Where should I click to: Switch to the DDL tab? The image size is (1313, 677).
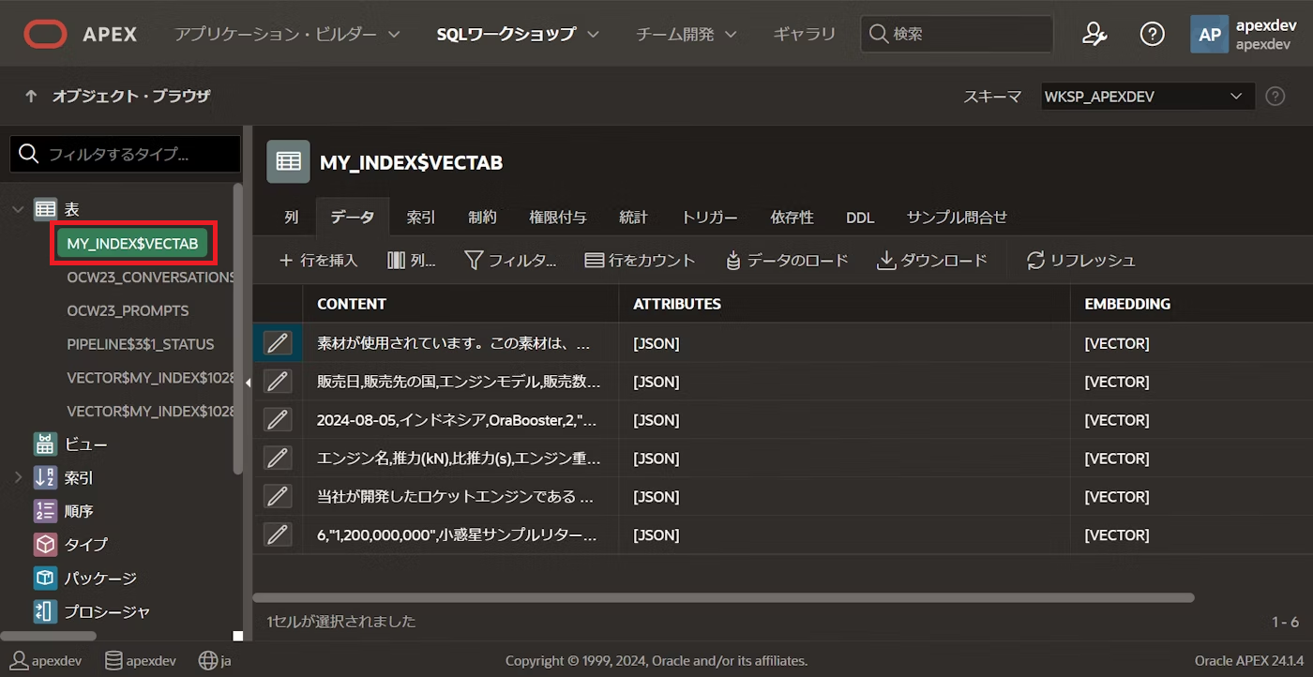[859, 217]
